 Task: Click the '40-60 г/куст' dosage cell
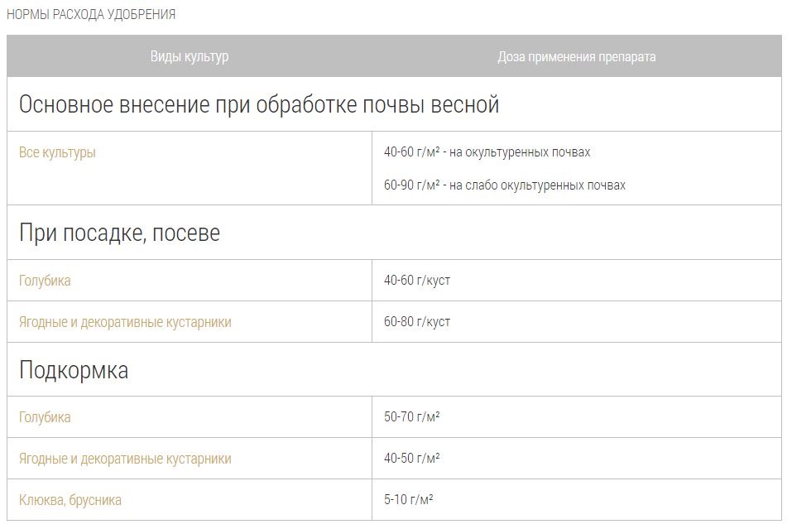pyautogui.click(x=417, y=281)
